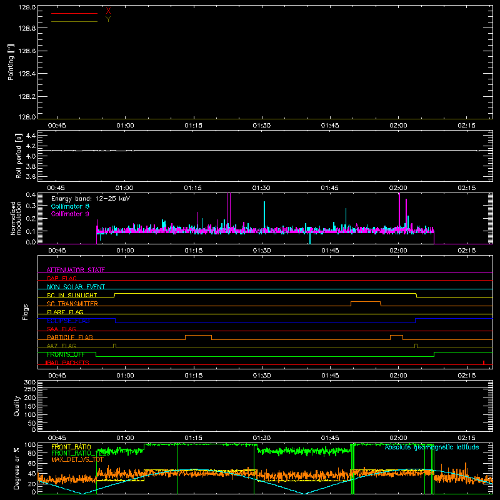Click the 300 tick on Quality axis
The height and width of the screenshot is (500, 500).
(30, 382)
